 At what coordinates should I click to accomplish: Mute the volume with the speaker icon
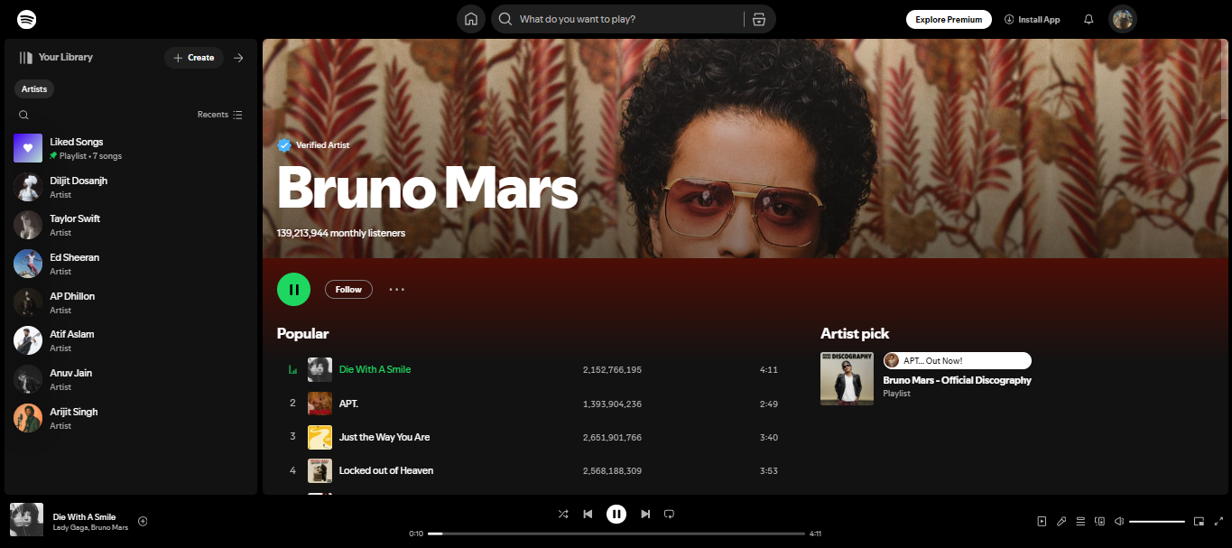pyautogui.click(x=1119, y=521)
